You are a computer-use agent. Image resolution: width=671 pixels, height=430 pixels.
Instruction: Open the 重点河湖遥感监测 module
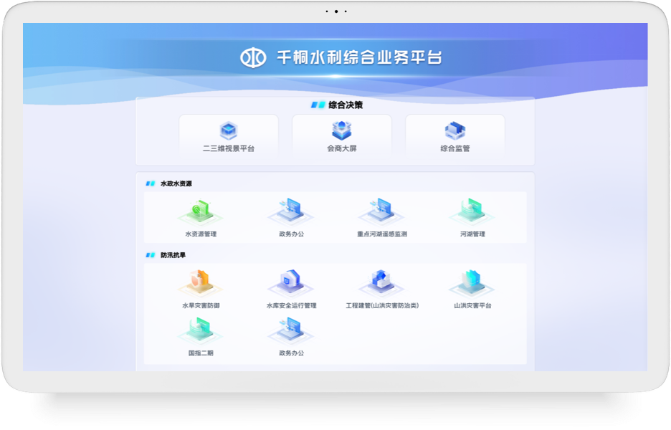(381, 217)
